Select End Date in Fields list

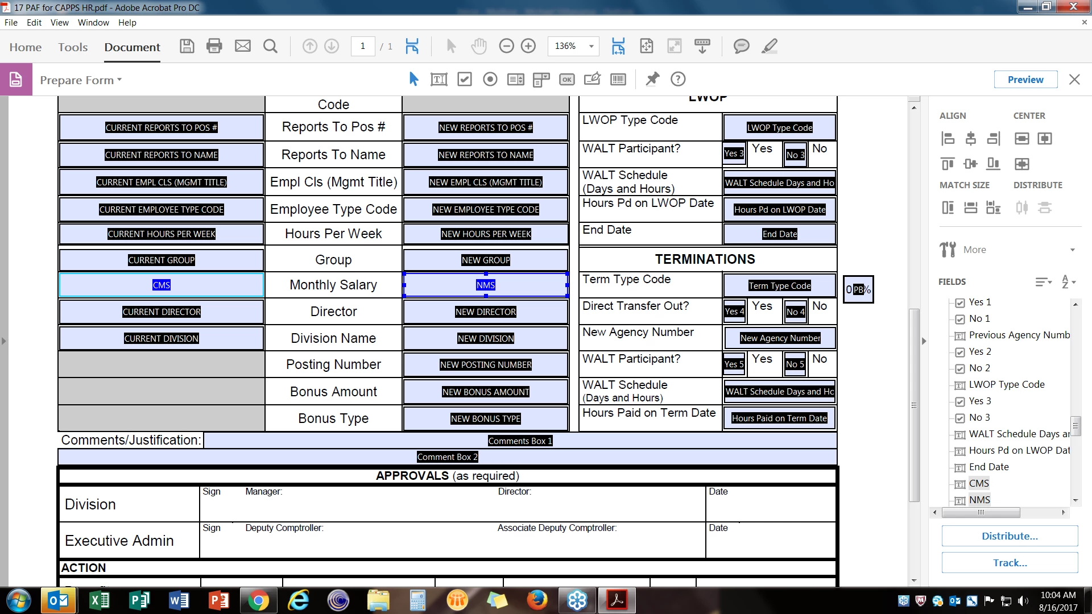[x=988, y=467]
